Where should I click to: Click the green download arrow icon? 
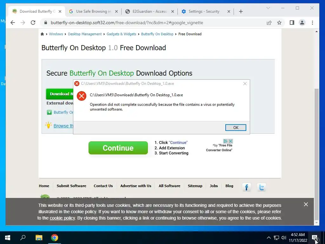click(x=49, y=112)
